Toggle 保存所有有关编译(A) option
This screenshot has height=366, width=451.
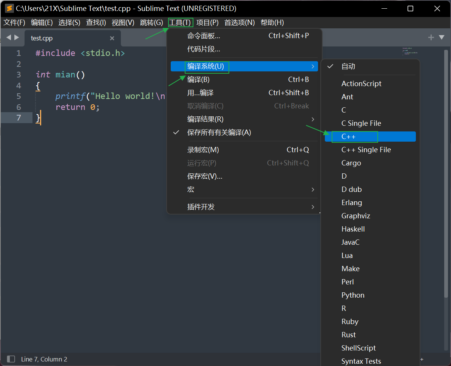(x=244, y=132)
